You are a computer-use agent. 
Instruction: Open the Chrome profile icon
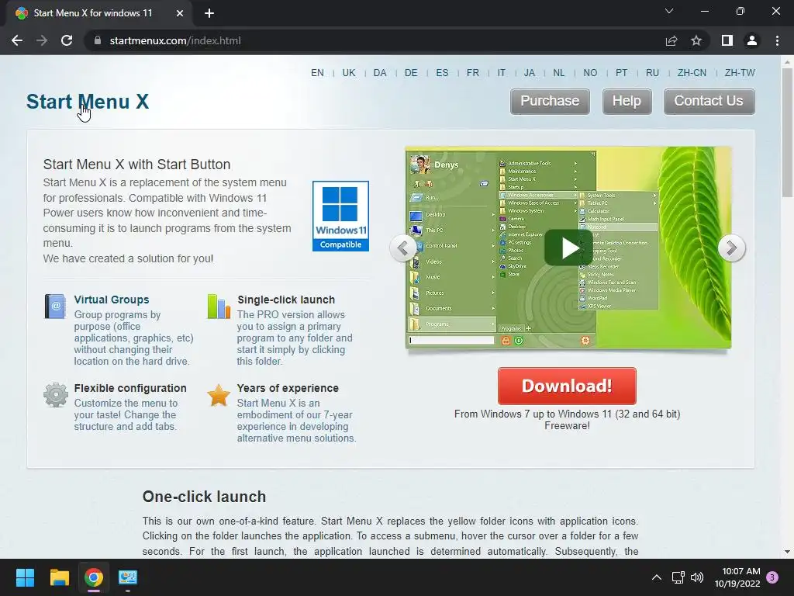coord(752,40)
